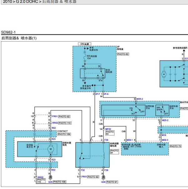Open PHOTO 110 link under RR02 pin 3
Screen dimensions: 188x189
[41, 181]
